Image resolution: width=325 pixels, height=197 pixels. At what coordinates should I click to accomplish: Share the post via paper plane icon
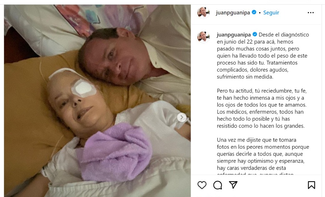click(233, 185)
